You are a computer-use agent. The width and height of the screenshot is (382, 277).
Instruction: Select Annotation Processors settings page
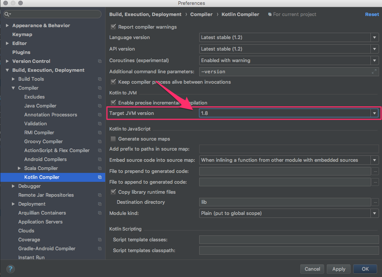click(x=50, y=115)
